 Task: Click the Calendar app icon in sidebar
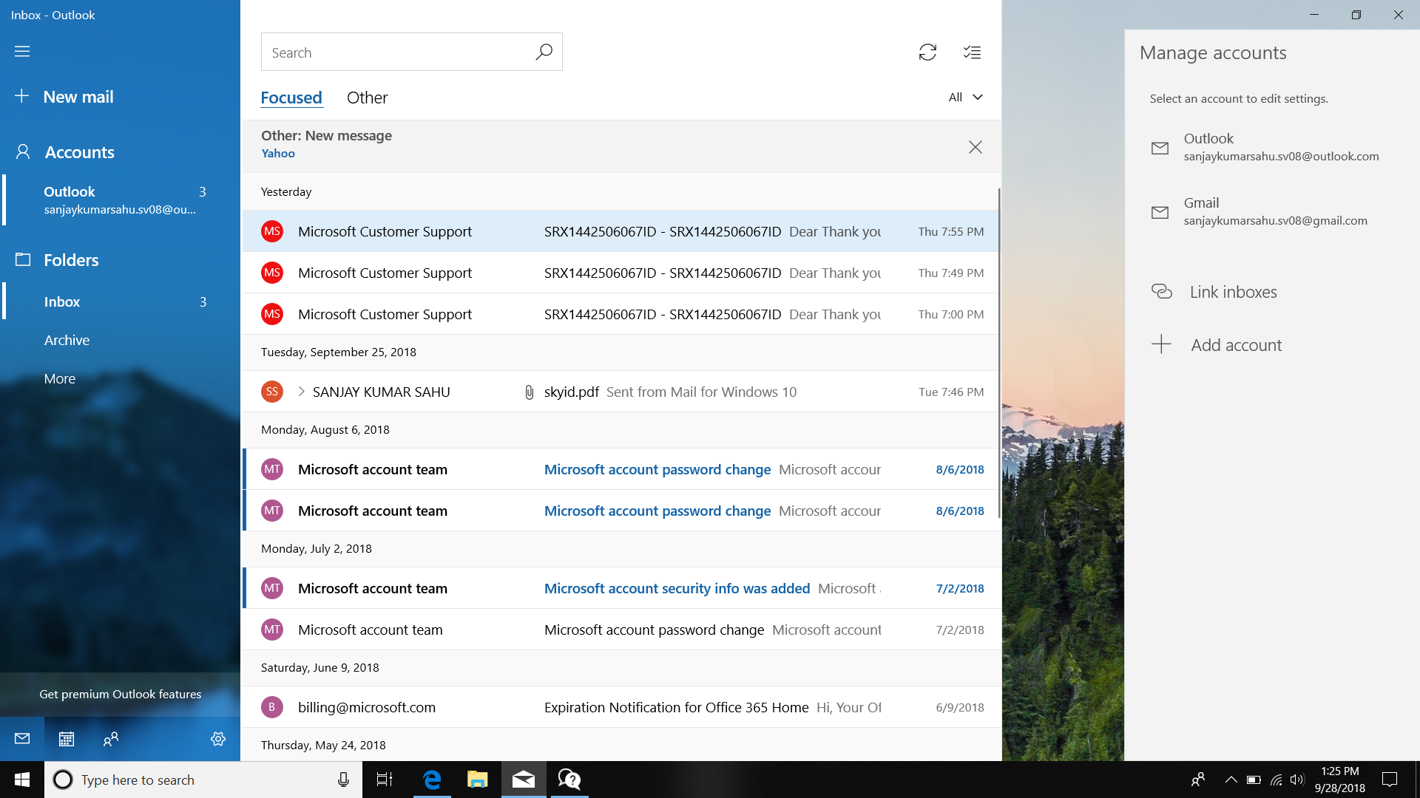[x=65, y=737]
